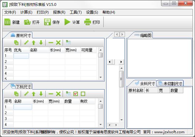Click the 打印 (Print) toolbar button
This screenshot has width=195, height=137.
point(92,22)
